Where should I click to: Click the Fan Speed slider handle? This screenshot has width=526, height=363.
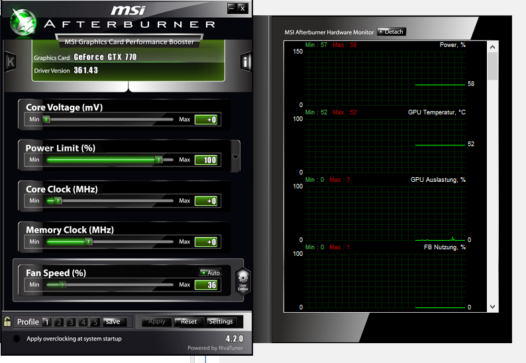coord(63,284)
